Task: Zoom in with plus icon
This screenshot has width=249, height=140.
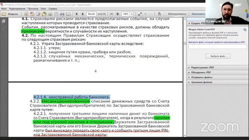Action: 117,14
